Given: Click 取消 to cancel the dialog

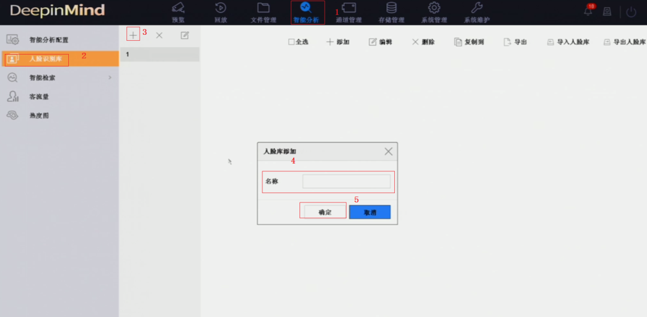Looking at the screenshot, I should tap(370, 212).
